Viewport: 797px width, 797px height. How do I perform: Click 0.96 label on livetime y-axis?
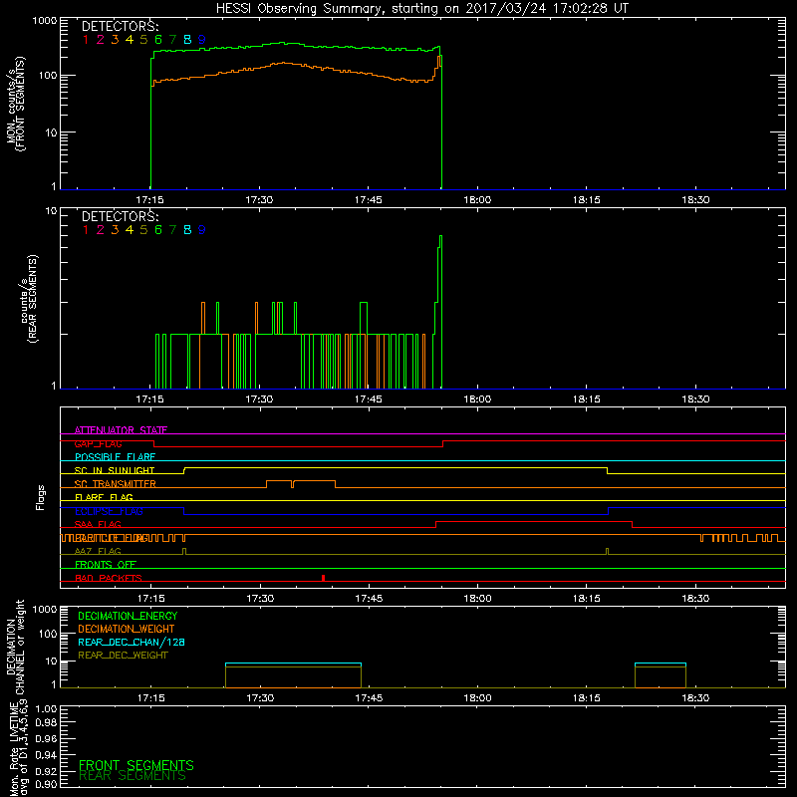point(46,738)
